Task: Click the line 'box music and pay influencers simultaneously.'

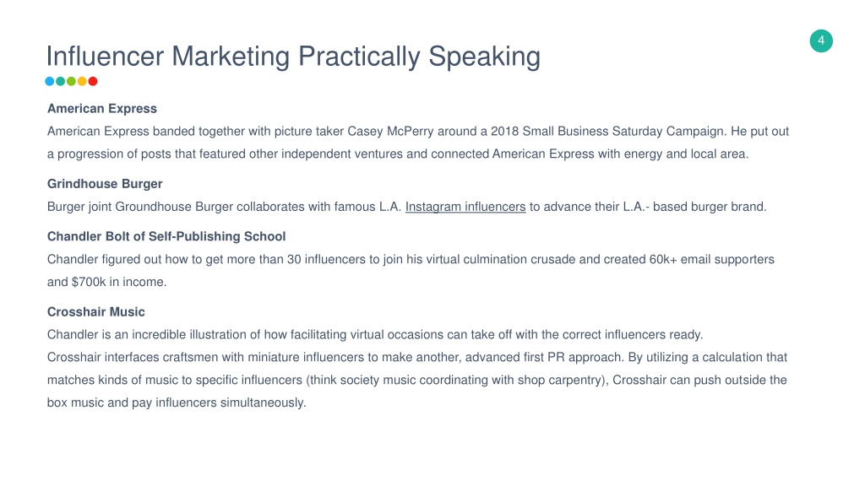Action: coord(177,402)
